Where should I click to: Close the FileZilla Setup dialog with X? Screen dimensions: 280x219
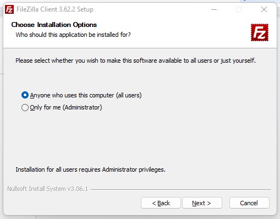coord(264,9)
